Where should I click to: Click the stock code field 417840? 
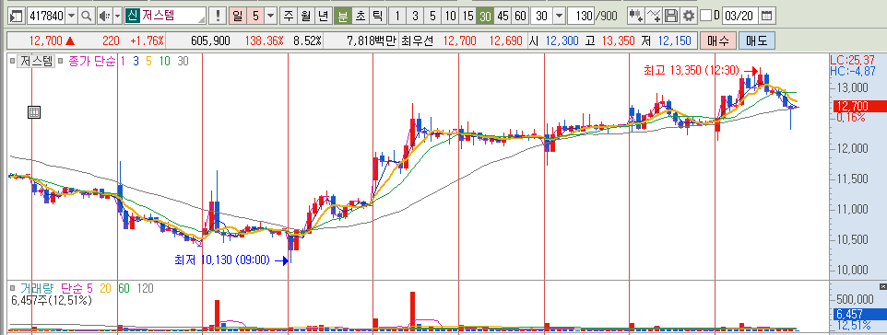click(x=46, y=16)
